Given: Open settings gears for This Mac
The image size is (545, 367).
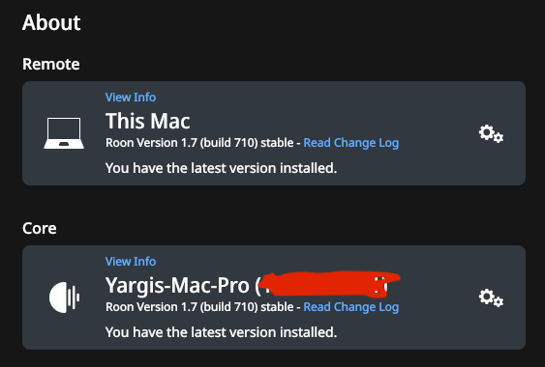Looking at the screenshot, I should [x=491, y=134].
